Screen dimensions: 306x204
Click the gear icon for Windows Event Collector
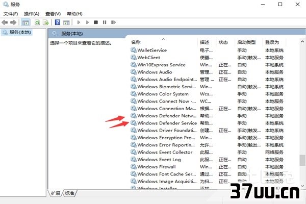pos(134,152)
